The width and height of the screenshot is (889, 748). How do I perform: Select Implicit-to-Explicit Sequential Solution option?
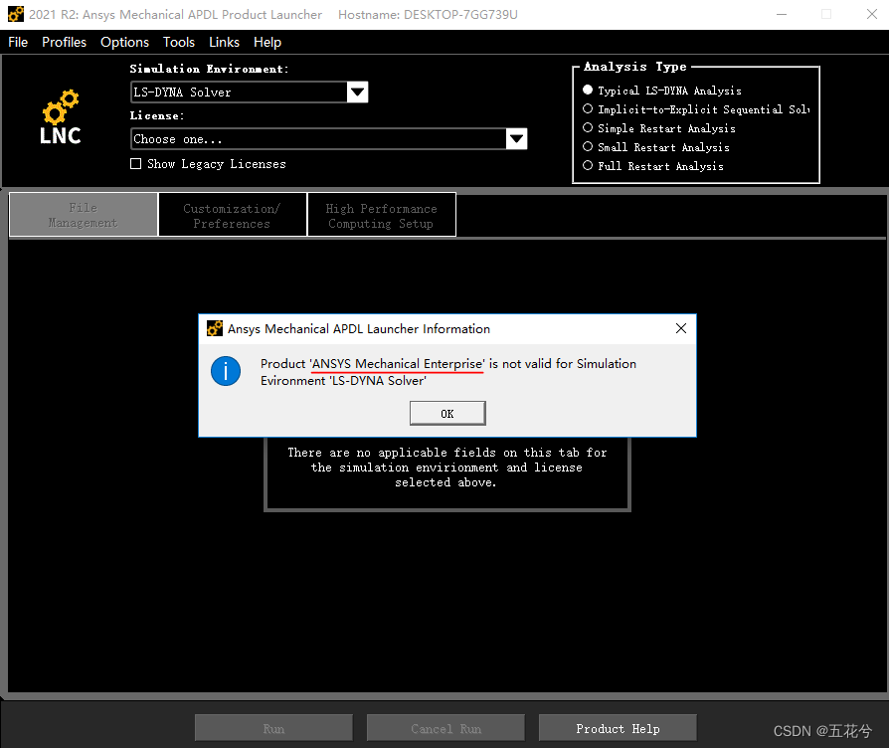tap(587, 108)
